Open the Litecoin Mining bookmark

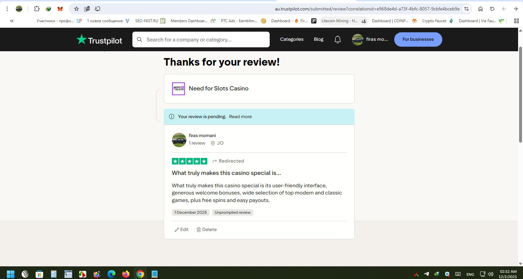[x=344, y=21]
